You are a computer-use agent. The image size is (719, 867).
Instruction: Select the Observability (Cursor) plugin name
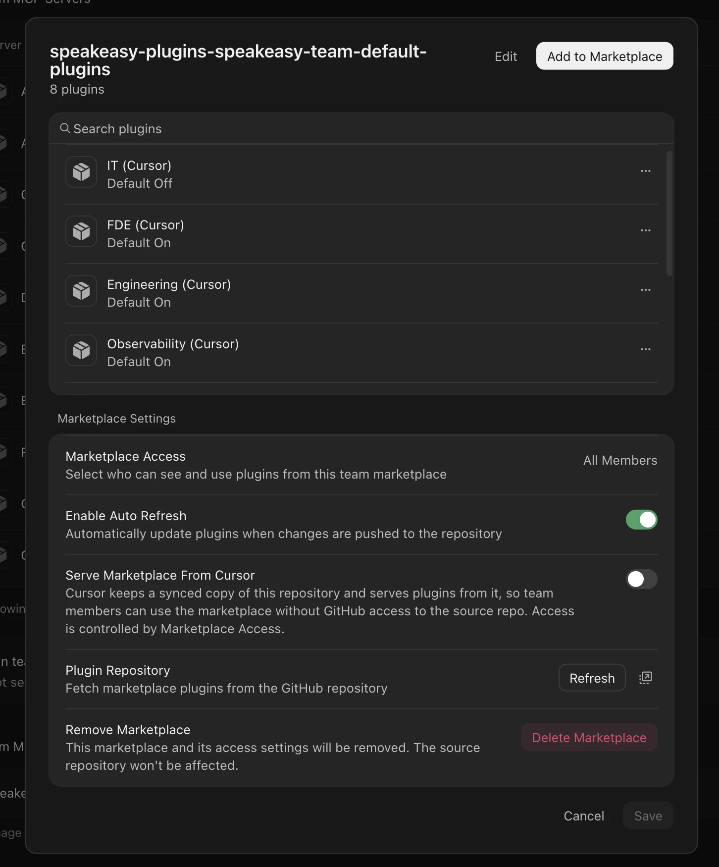click(x=173, y=344)
